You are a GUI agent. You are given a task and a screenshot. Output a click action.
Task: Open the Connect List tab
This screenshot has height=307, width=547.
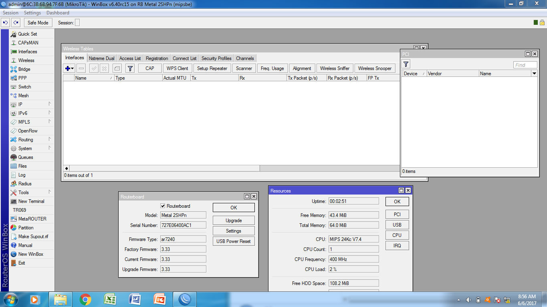[185, 58]
